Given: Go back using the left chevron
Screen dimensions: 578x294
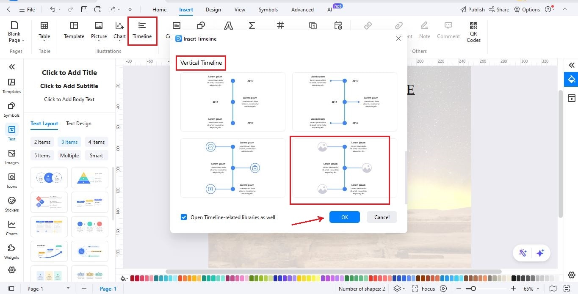Looking at the screenshot, I should point(9,9).
